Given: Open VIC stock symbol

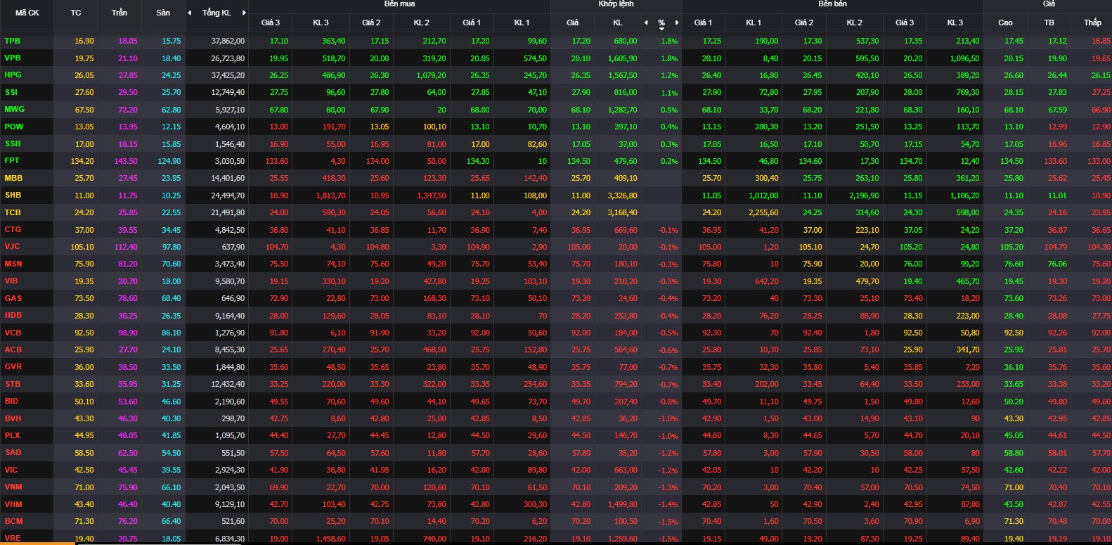Looking at the screenshot, I should [11, 470].
